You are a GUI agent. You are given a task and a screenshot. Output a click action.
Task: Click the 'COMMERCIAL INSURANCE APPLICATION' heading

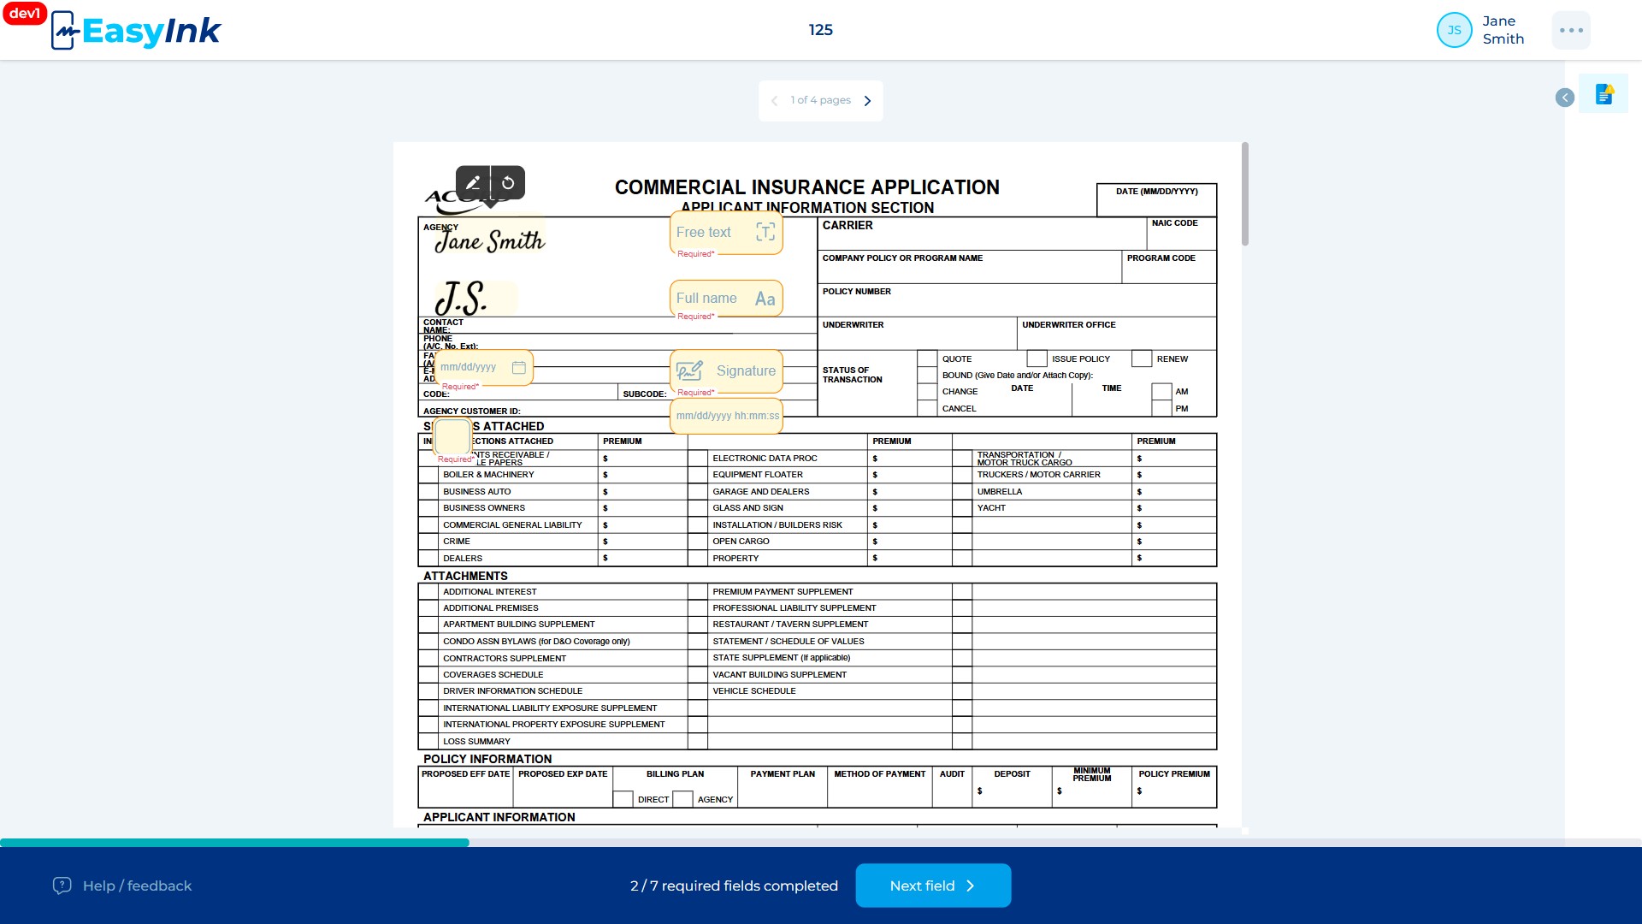[807, 187]
